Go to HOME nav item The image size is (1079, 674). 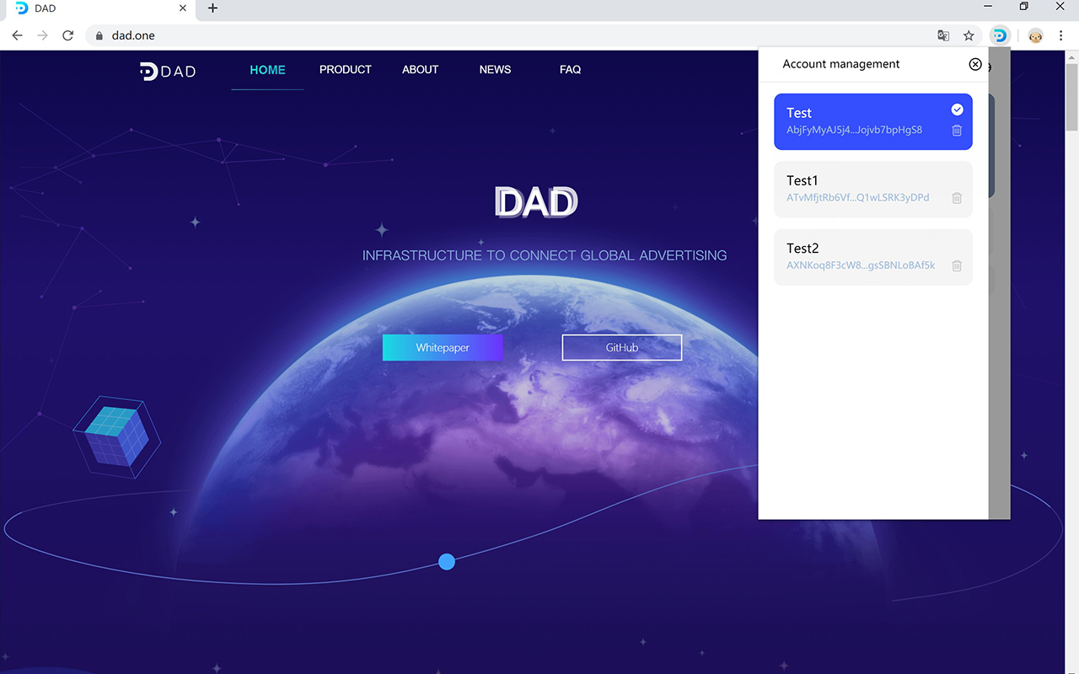tap(267, 70)
